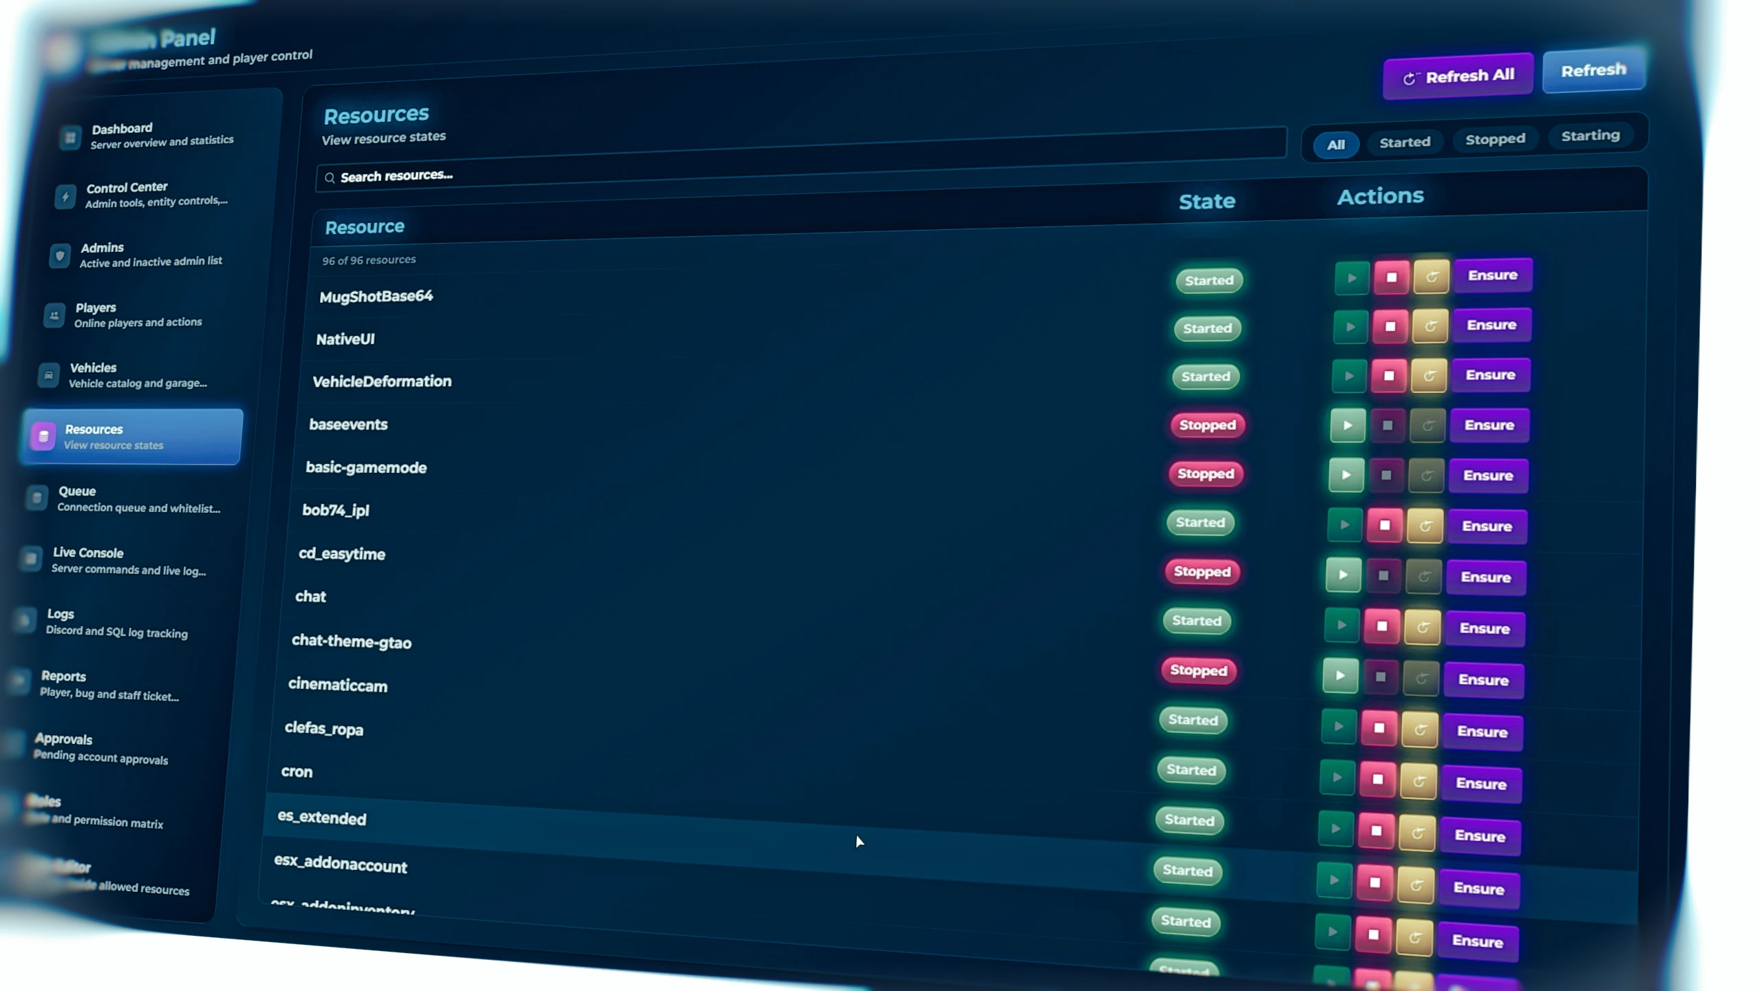This screenshot has width=1762, height=991.
Task: Start the cd_easytime resource
Action: tap(1344, 575)
